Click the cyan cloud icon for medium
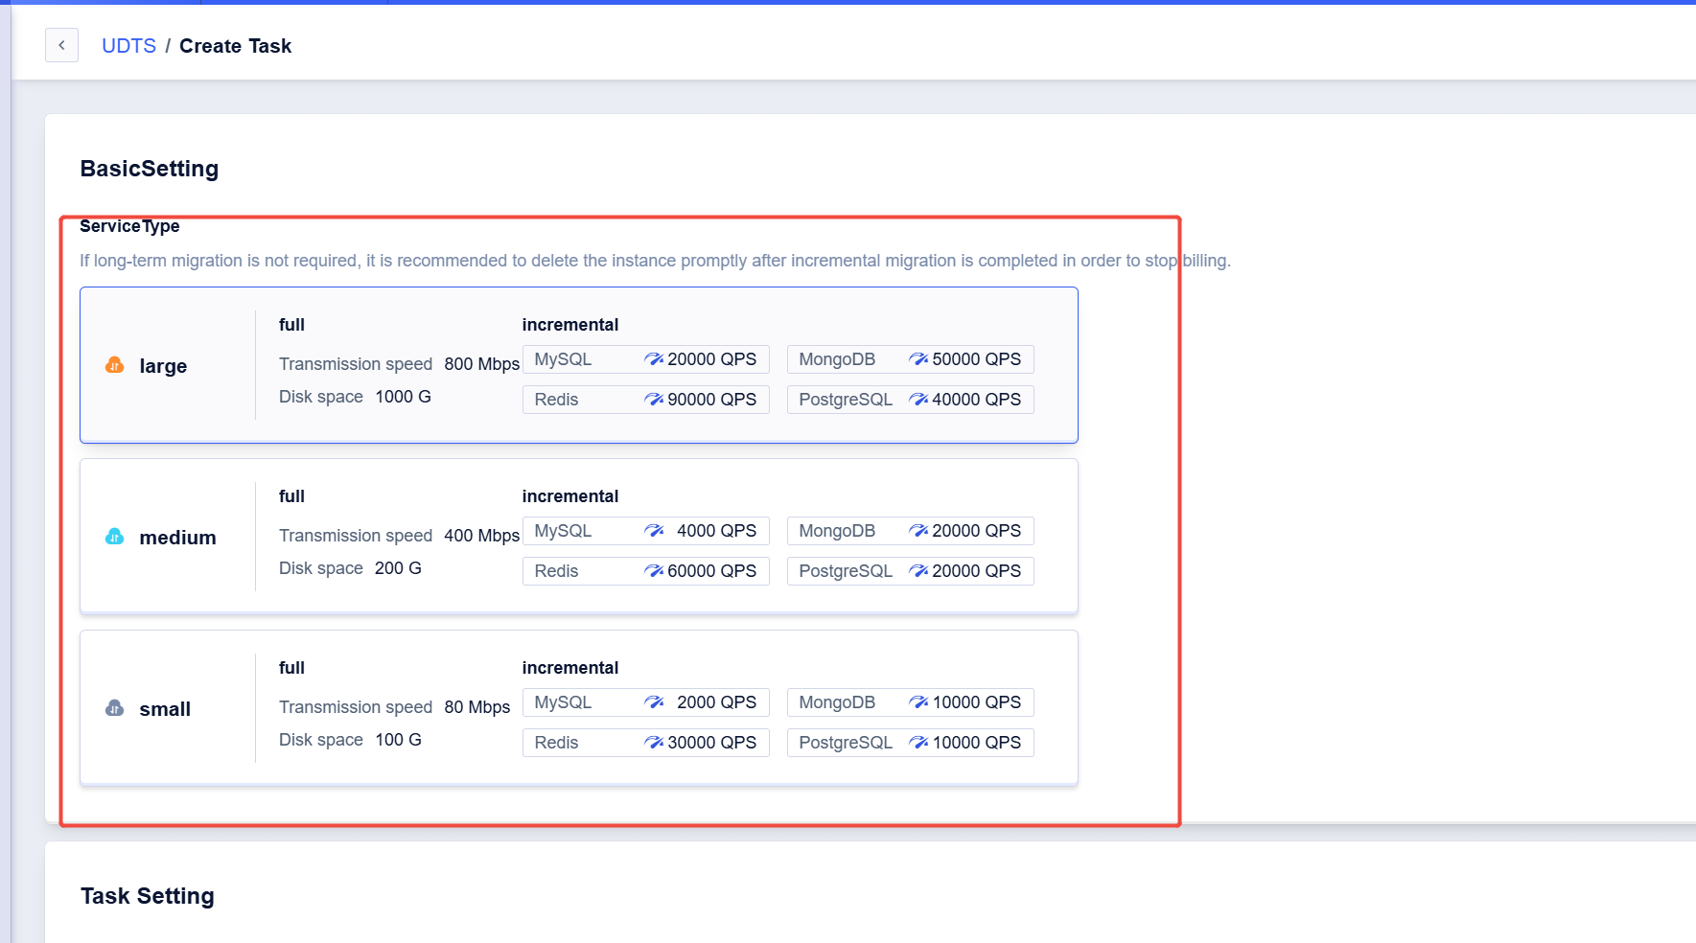 pyautogui.click(x=114, y=537)
